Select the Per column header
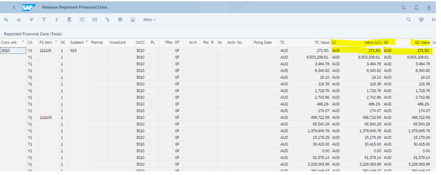This screenshot has width=441, height=175. coord(204,42)
